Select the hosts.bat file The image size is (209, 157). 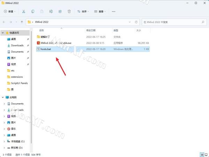(x=46, y=49)
